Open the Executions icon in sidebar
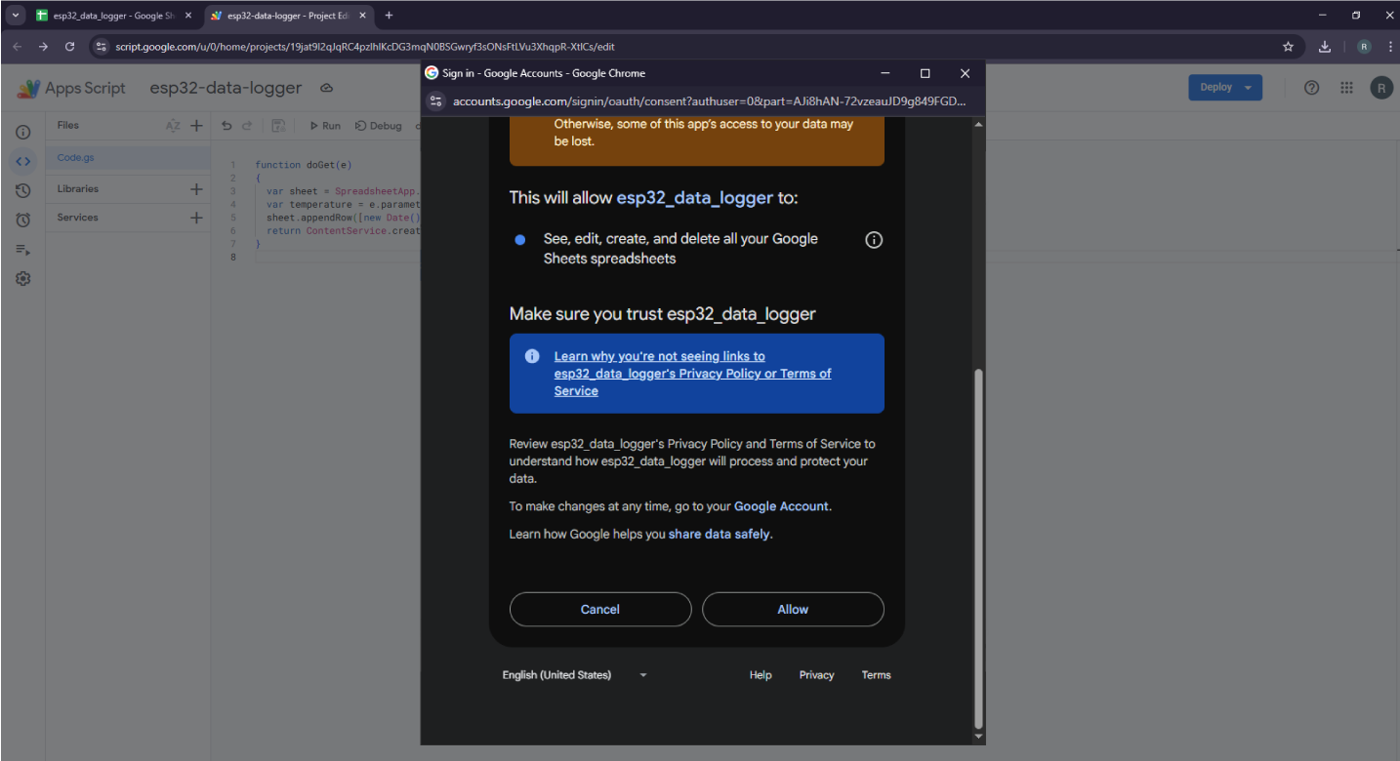Image resolution: width=1400 pixels, height=761 pixels. pyautogui.click(x=23, y=250)
